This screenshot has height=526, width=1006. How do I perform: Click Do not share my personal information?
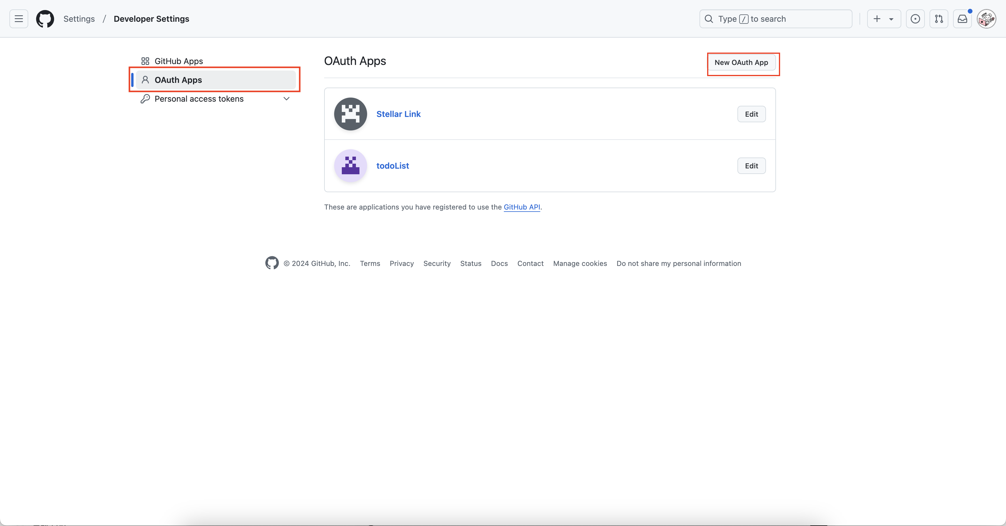pyautogui.click(x=679, y=263)
